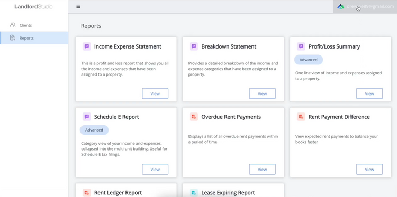
Task: View the Overdue Rent Payments report
Action: pyautogui.click(x=263, y=169)
